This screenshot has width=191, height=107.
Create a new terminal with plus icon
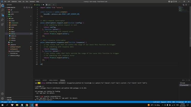pyautogui.click(x=183, y=80)
